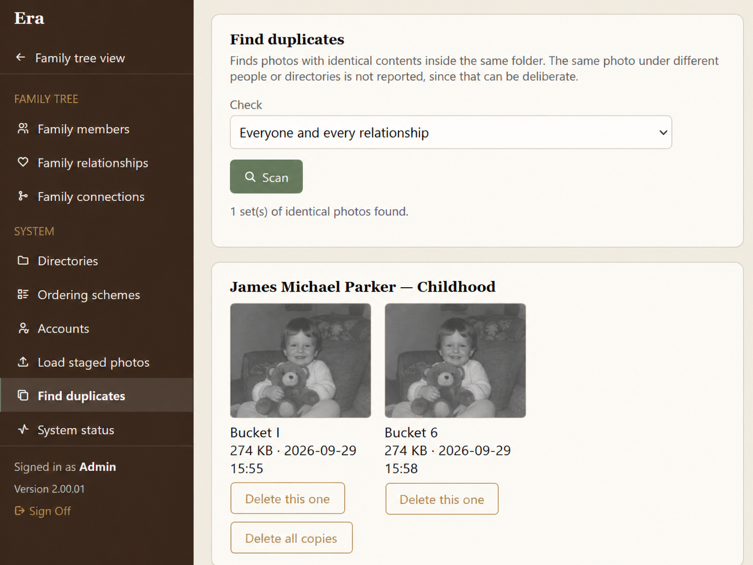The width and height of the screenshot is (753, 565).
Task: Delete the Bucket I photo copy
Action: (x=288, y=499)
